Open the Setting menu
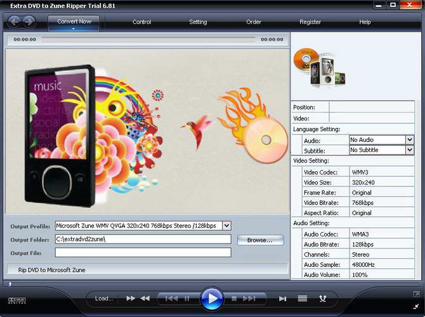Viewport: 425px width, 317px height. (x=198, y=22)
